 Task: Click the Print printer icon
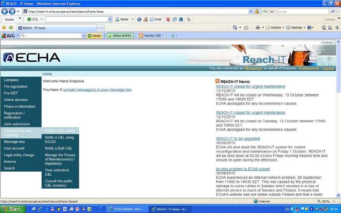pyautogui.click(x=258, y=28)
